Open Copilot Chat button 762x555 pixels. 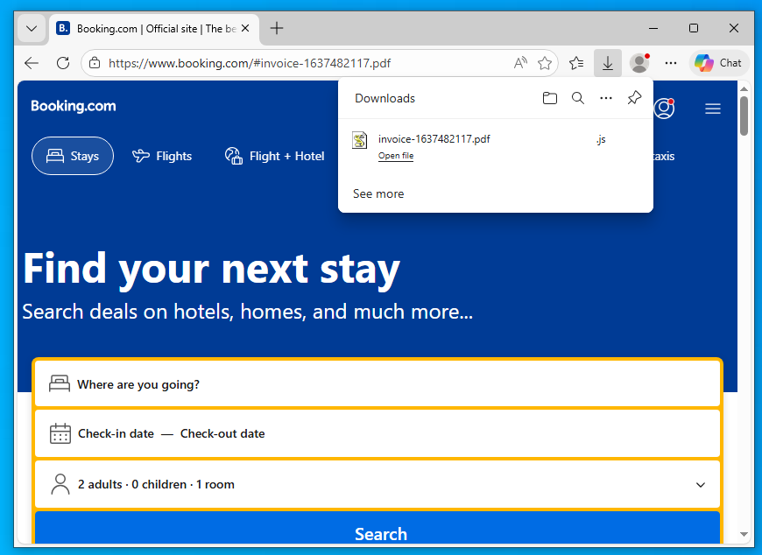pyautogui.click(x=719, y=63)
